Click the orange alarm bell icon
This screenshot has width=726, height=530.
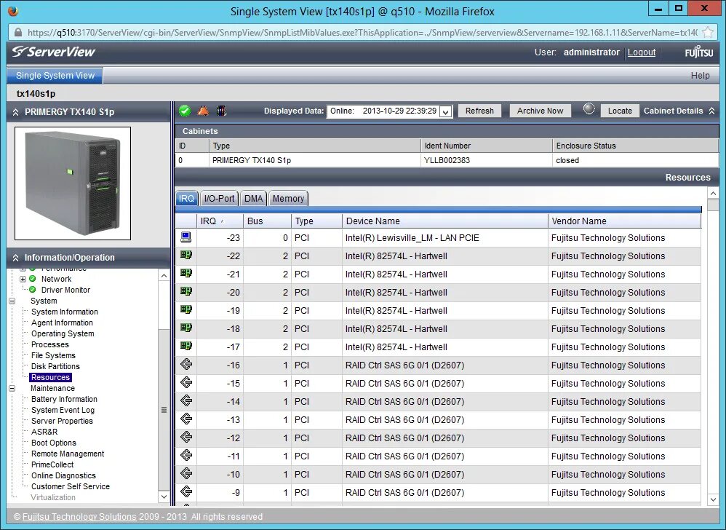click(203, 111)
